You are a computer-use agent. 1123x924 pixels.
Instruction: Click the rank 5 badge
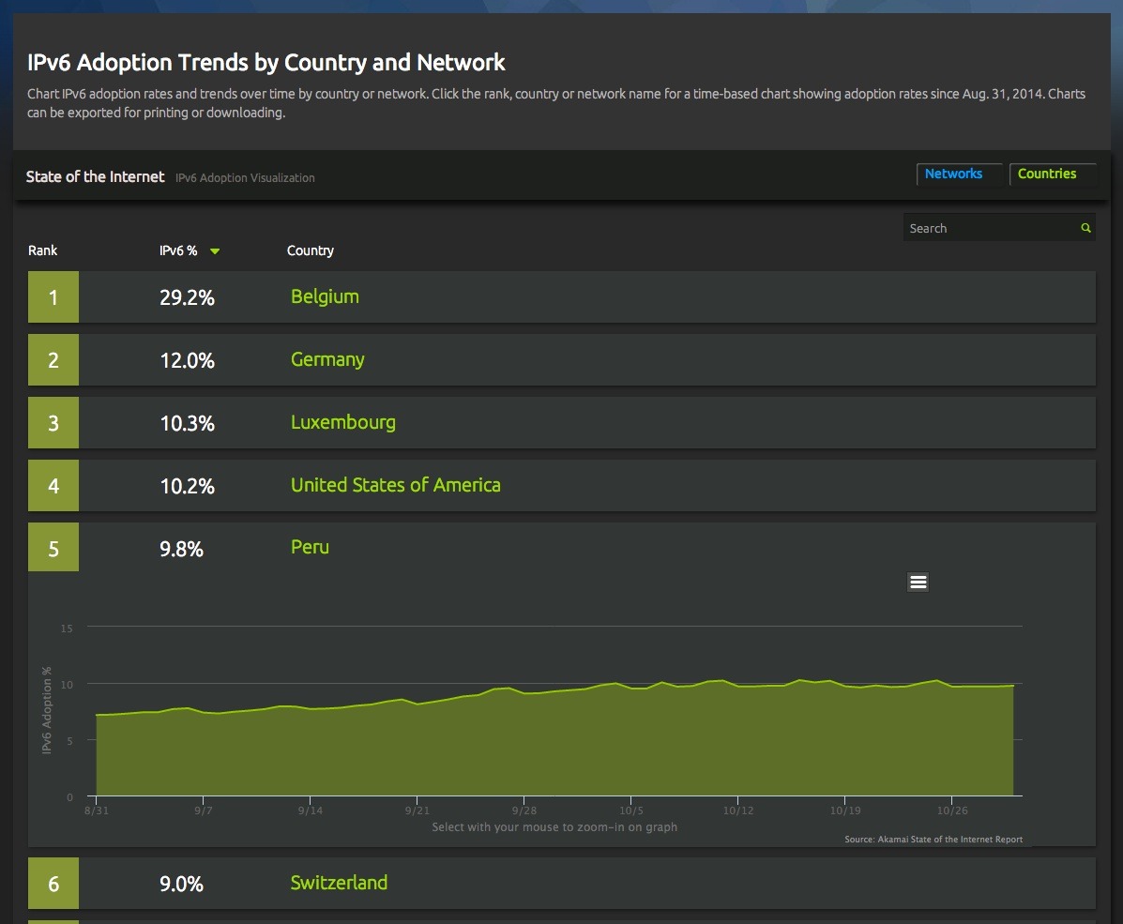(53, 549)
